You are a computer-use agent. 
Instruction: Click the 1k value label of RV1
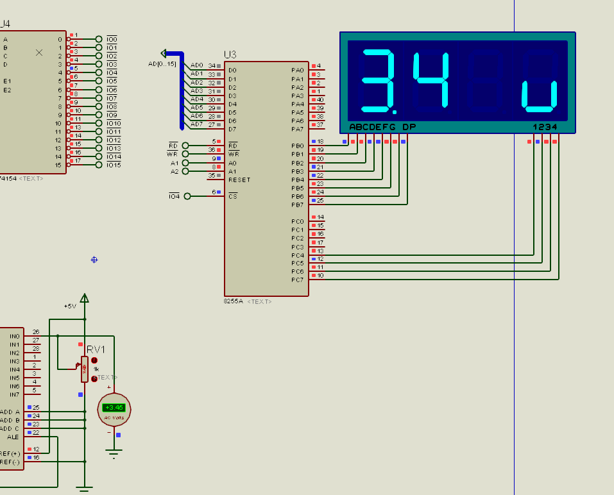tap(96, 369)
